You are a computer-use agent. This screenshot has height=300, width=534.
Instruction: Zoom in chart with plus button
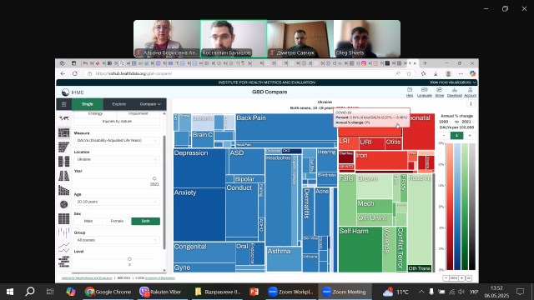click(461, 278)
